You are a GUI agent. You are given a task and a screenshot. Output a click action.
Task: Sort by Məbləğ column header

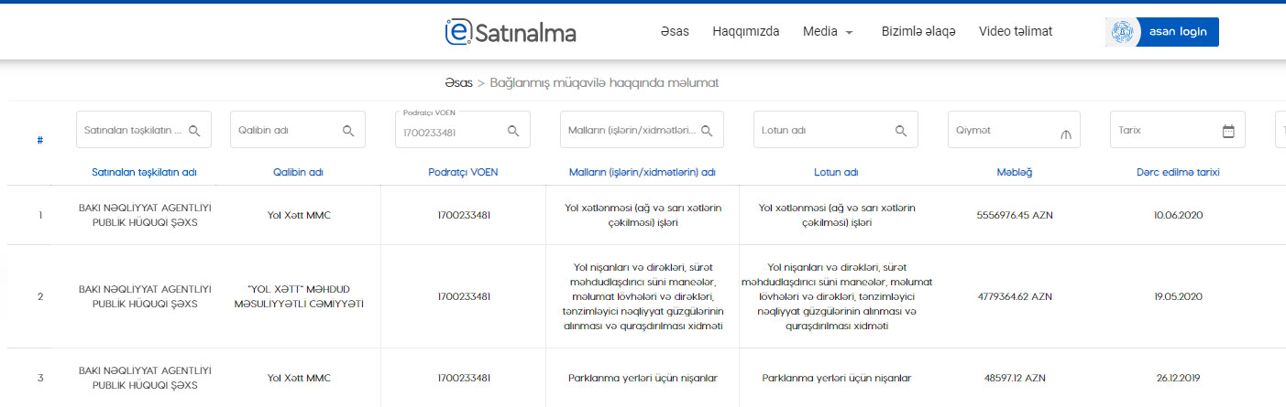(x=1013, y=172)
